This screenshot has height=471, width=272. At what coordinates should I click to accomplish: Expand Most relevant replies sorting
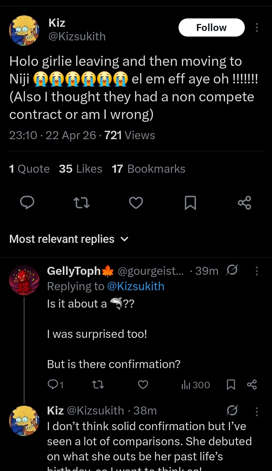(69, 239)
